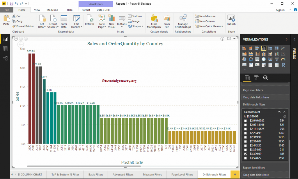Open the Format paint roller pane
The width and height of the screenshot is (298, 179).
pyautogui.click(x=257, y=78)
